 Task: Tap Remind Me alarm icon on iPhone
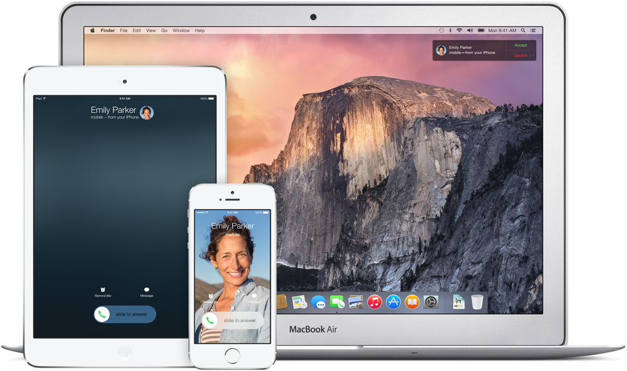(x=211, y=296)
